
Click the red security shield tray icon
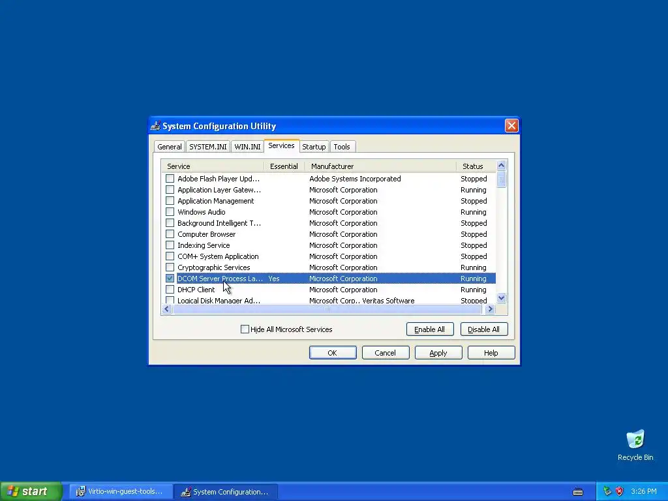click(620, 491)
